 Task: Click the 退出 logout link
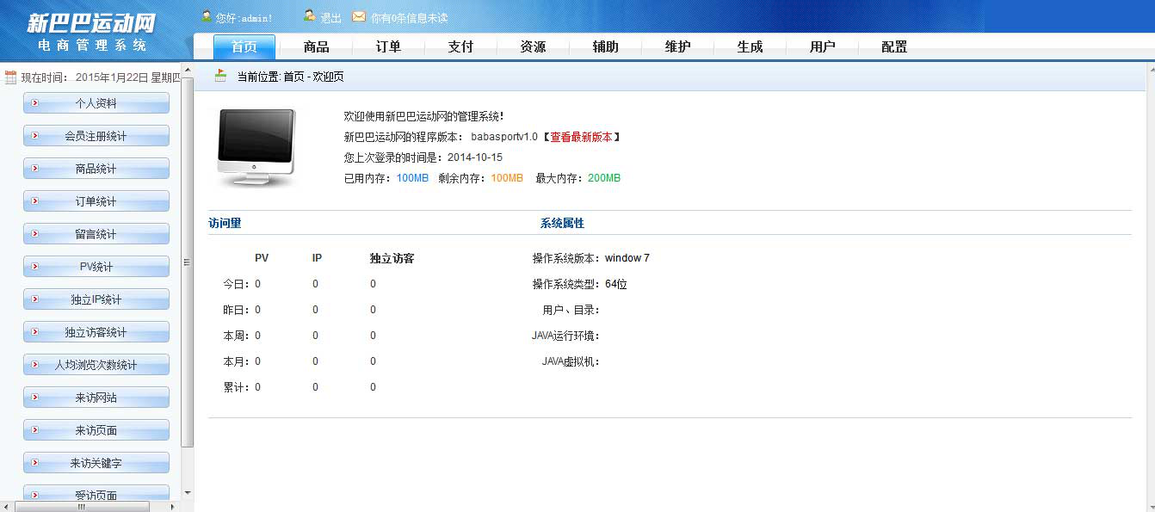click(330, 18)
